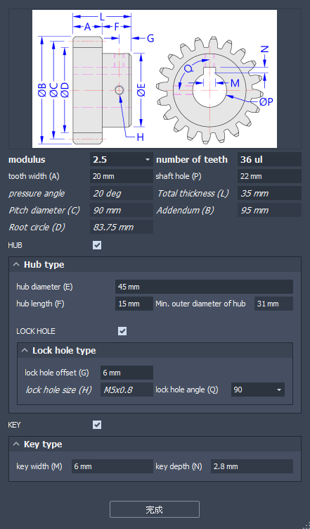The image size is (310, 529).
Task: Click the Min. outer diameter of hub field
Action: click(x=273, y=304)
